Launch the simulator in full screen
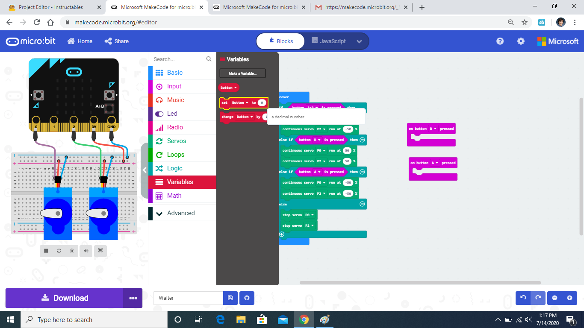The height and width of the screenshot is (328, 584). click(x=100, y=251)
